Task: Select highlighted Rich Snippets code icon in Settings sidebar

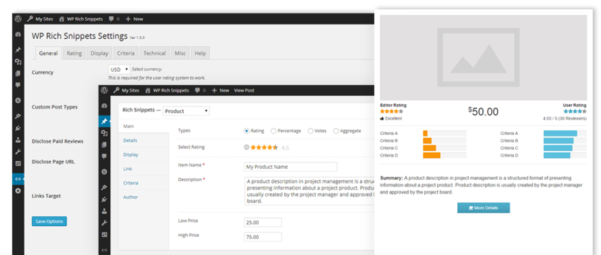Action: pos(18,179)
